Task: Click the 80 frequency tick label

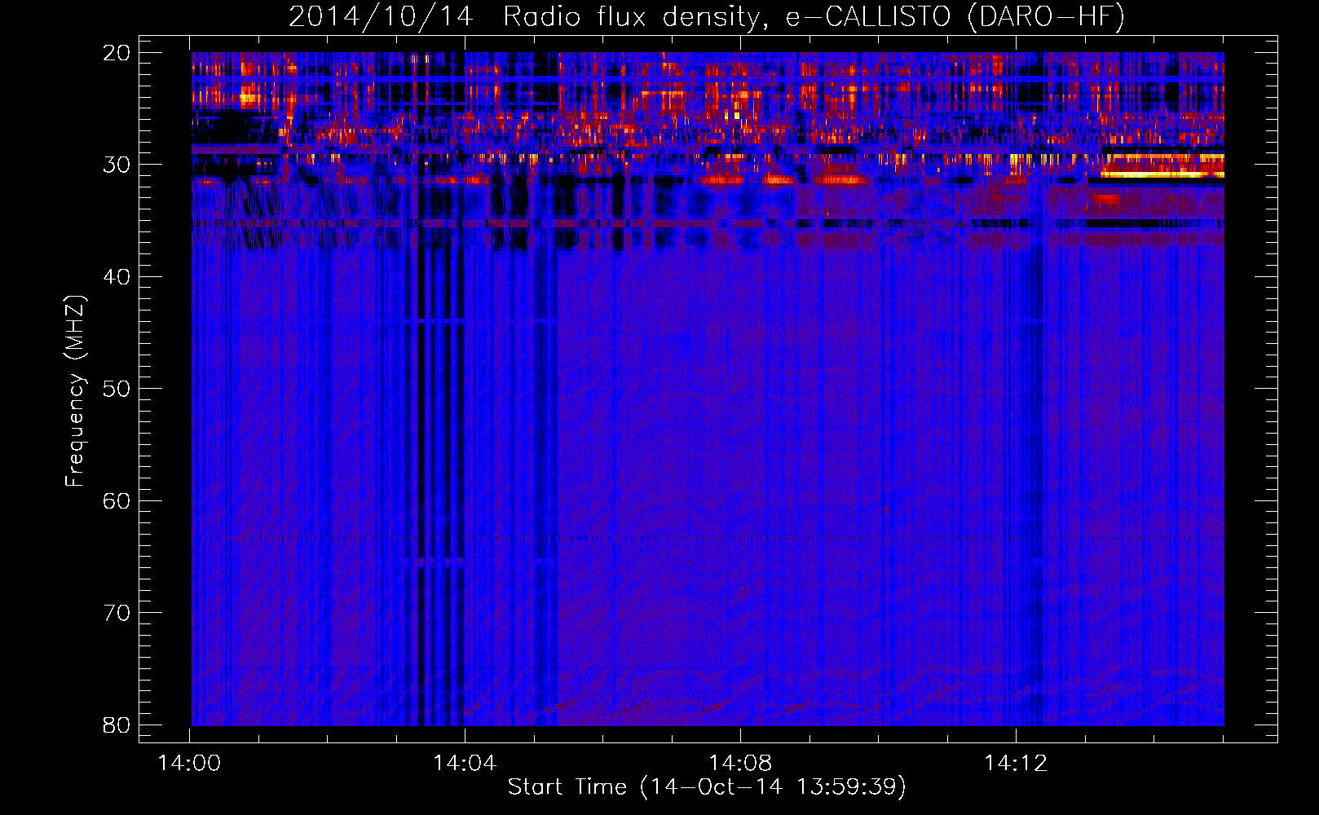Action: tap(117, 725)
